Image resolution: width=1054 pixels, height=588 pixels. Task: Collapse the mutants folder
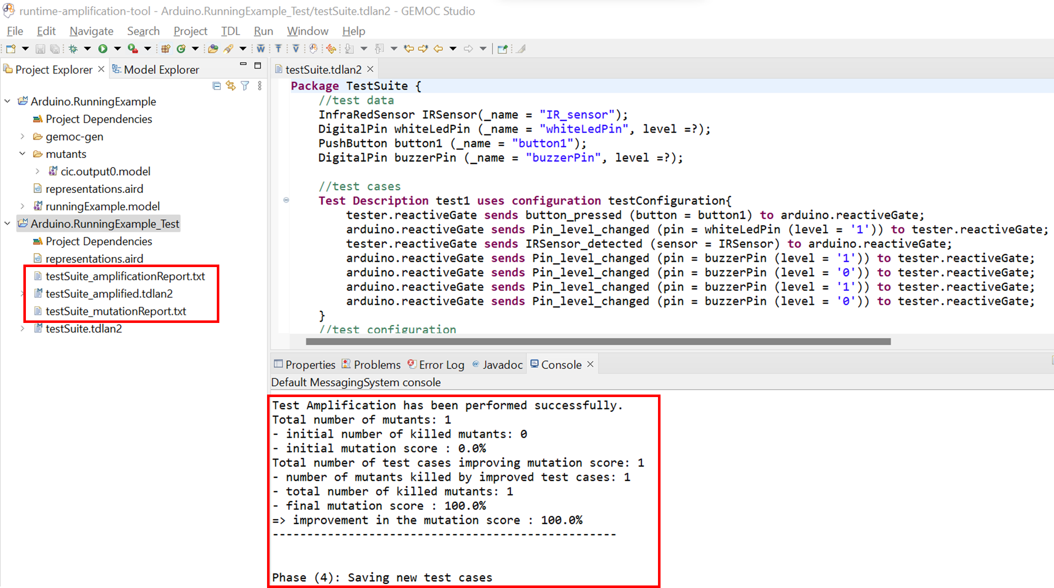point(22,154)
